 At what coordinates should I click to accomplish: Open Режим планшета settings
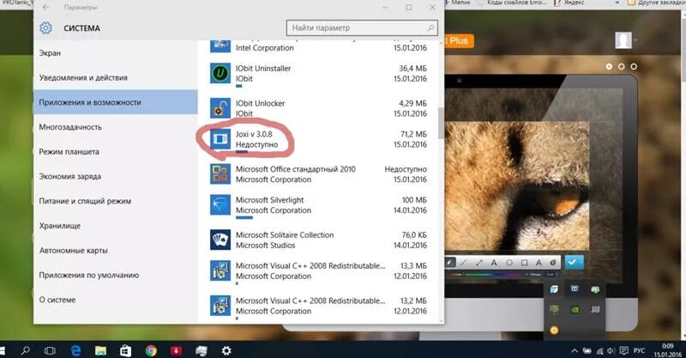(x=69, y=152)
